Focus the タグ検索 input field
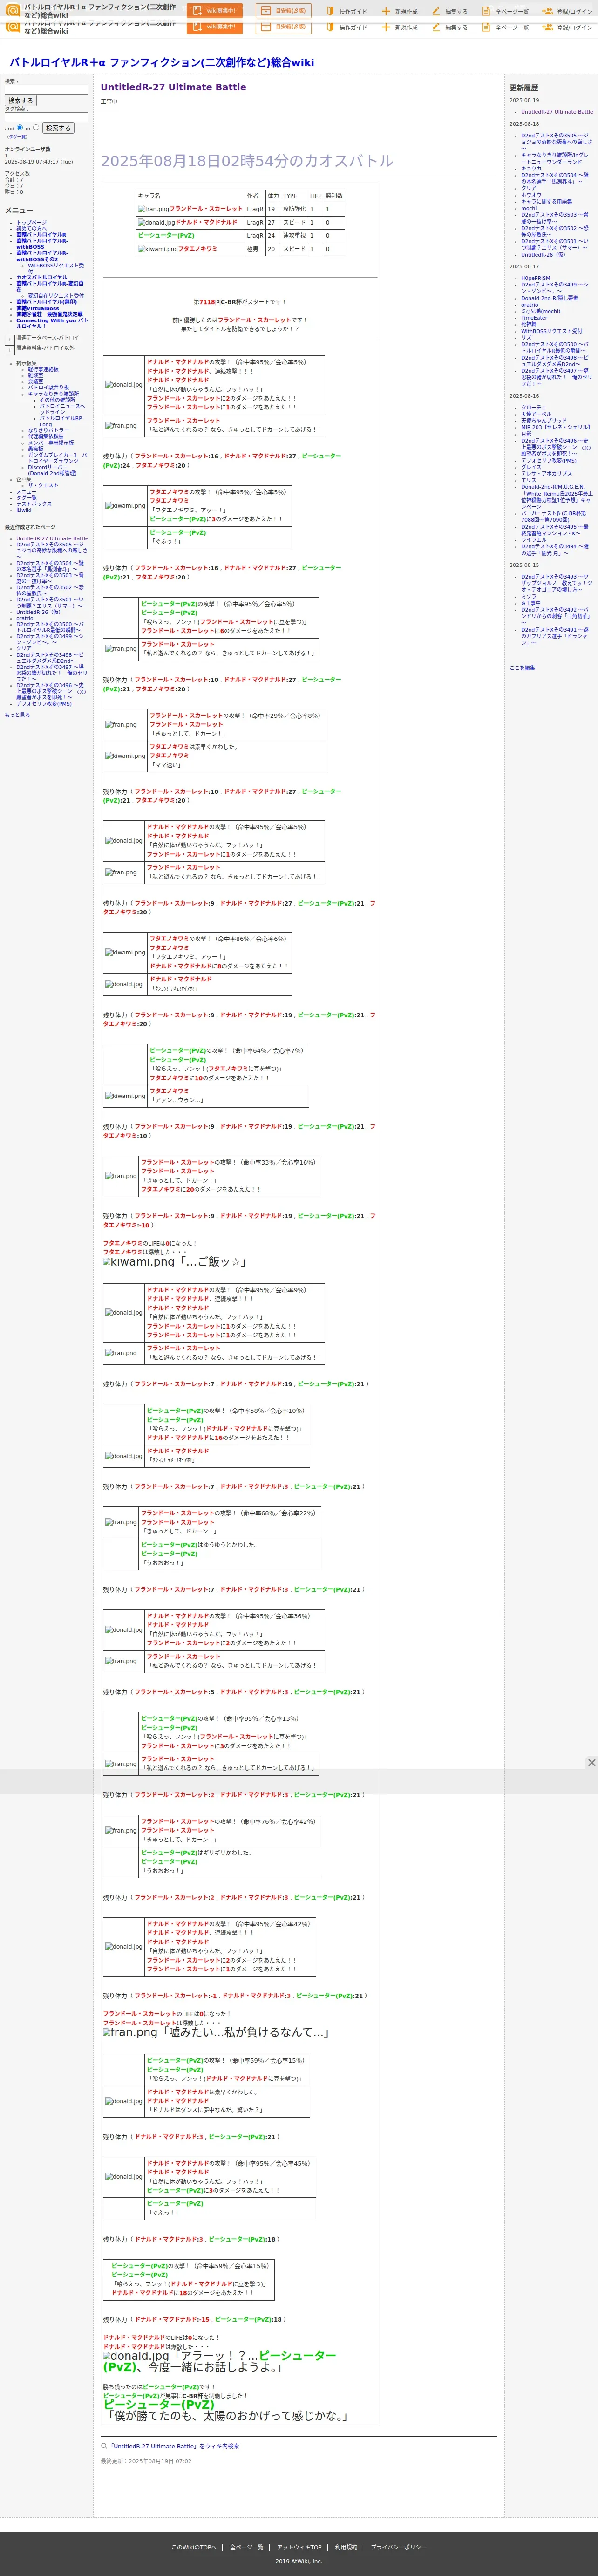This screenshot has height=2576, width=598. (46, 117)
